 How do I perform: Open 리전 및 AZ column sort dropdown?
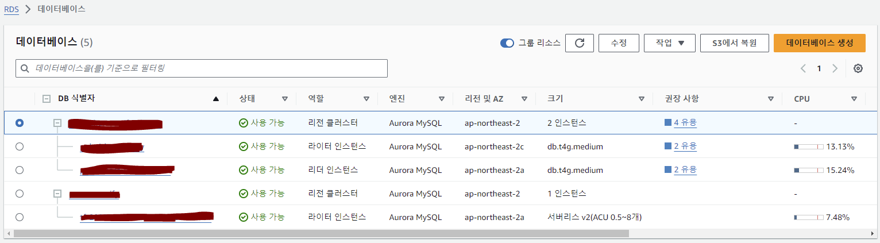pos(524,99)
